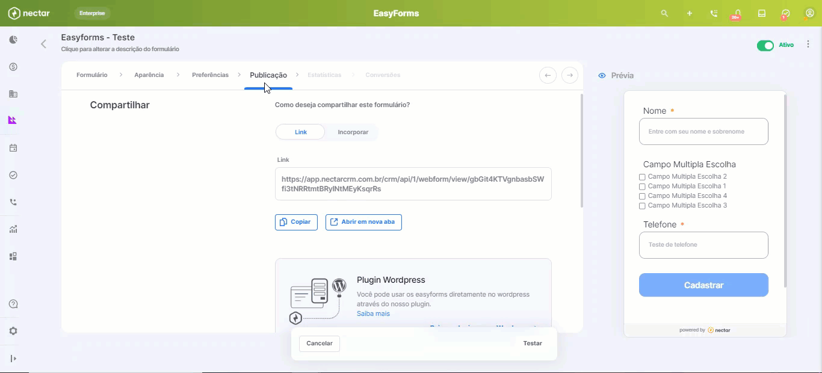Switch to the Aparência tab
This screenshot has width=822, height=373.
tap(149, 75)
